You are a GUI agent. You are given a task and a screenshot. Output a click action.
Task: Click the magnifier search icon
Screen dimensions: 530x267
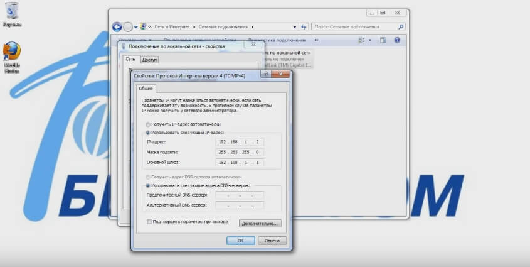[401, 27]
